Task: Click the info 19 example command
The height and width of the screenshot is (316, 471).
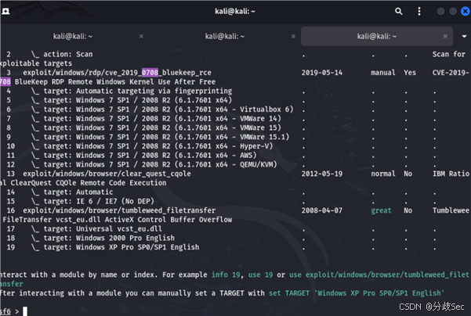Action: 226,275
